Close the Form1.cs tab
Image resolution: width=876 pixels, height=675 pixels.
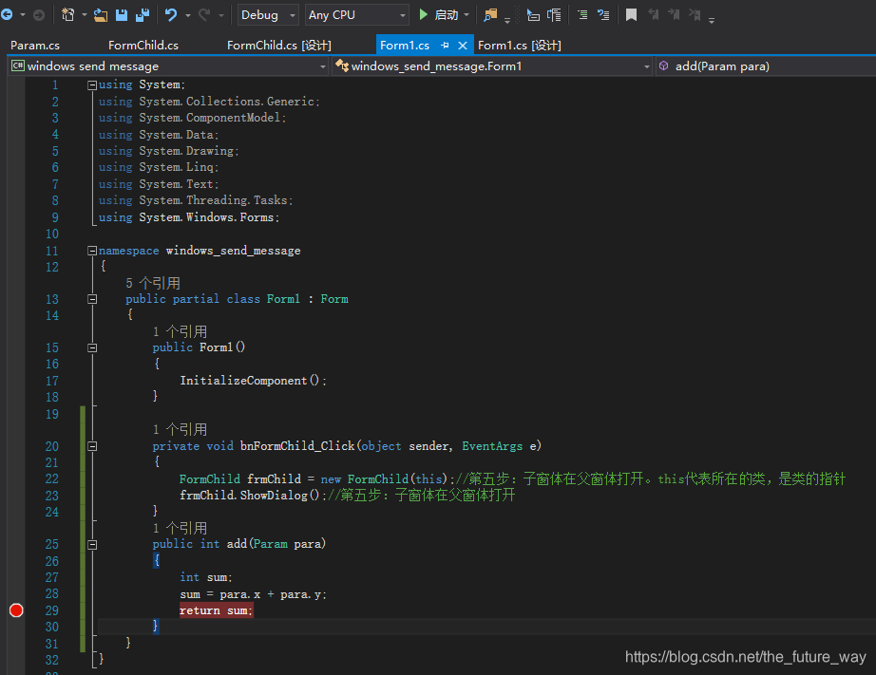463,46
